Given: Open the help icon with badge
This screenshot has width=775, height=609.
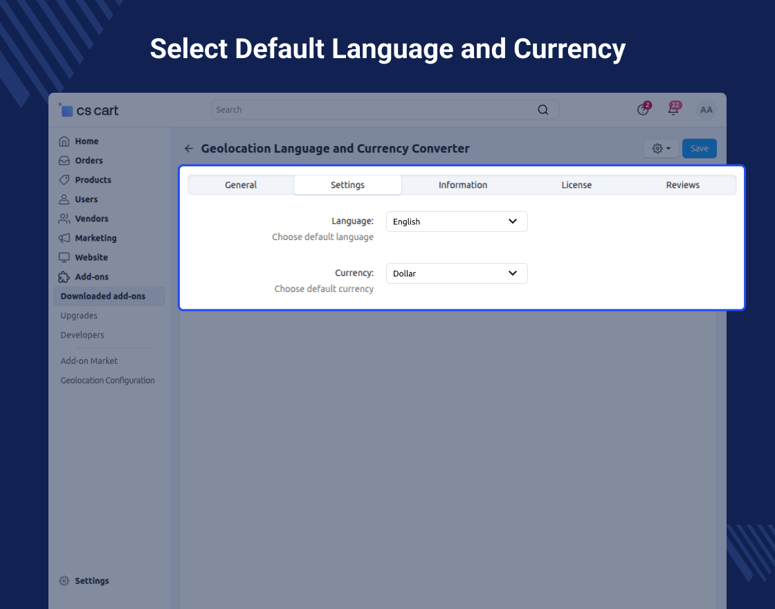Looking at the screenshot, I should [x=643, y=110].
